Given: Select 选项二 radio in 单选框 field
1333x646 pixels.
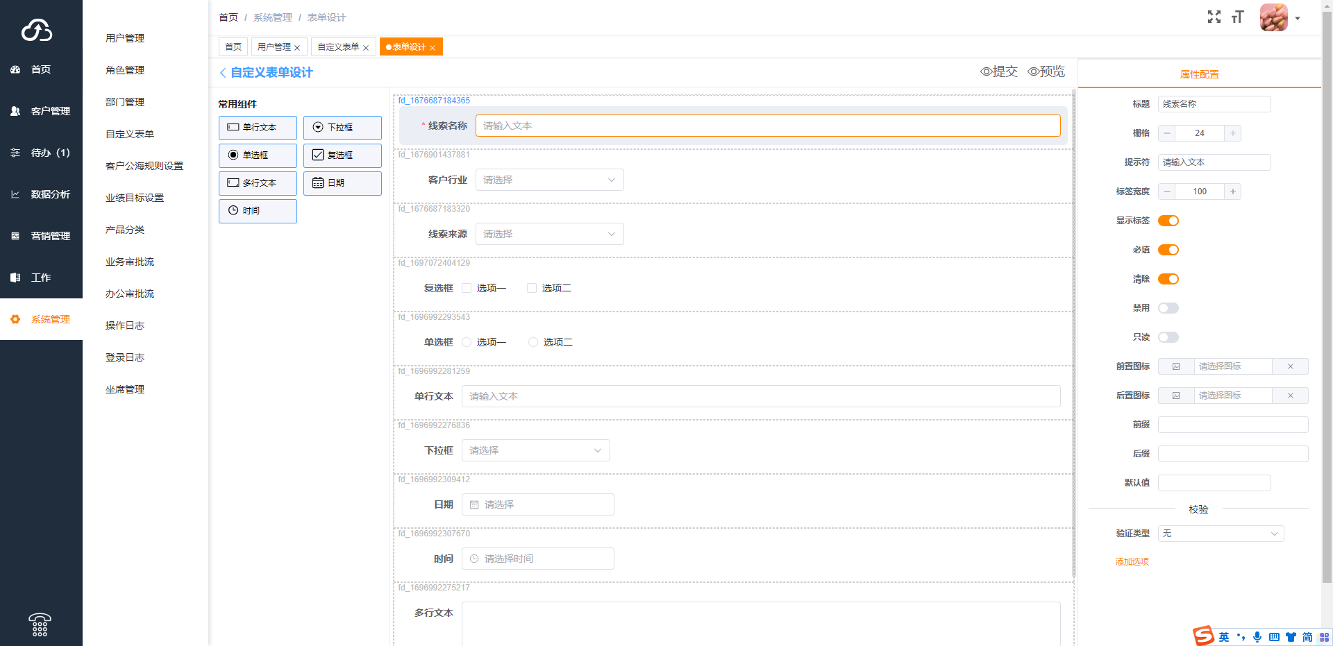Looking at the screenshot, I should [533, 342].
